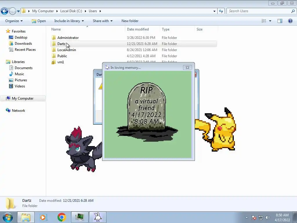Viewport: 297px width, 223px height.
Task: Expand arrow after Users in breadcrumb
Action: click(100, 11)
